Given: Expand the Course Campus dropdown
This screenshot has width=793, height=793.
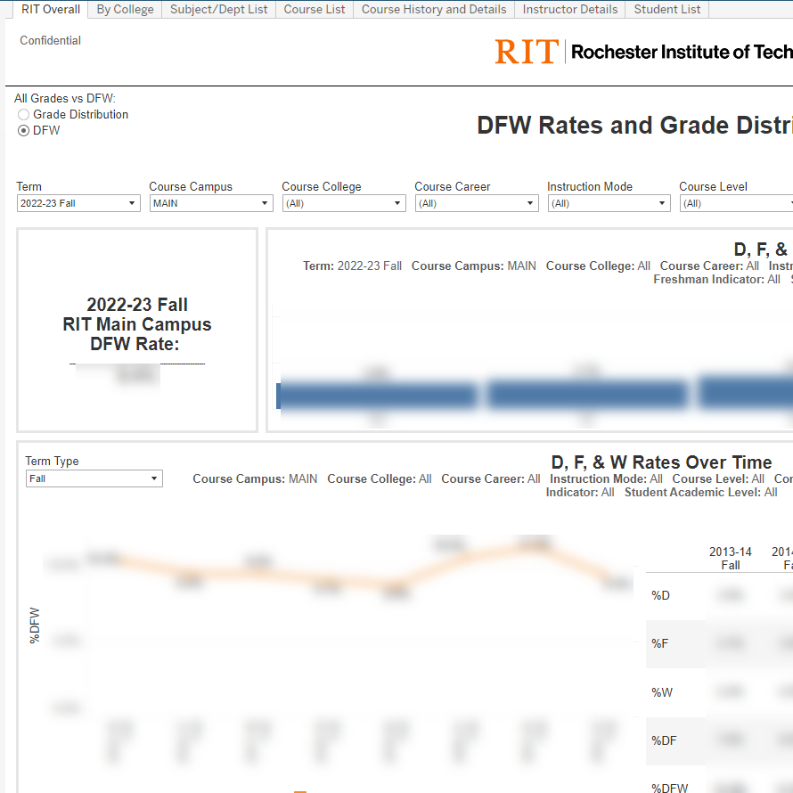Looking at the screenshot, I should [x=211, y=203].
